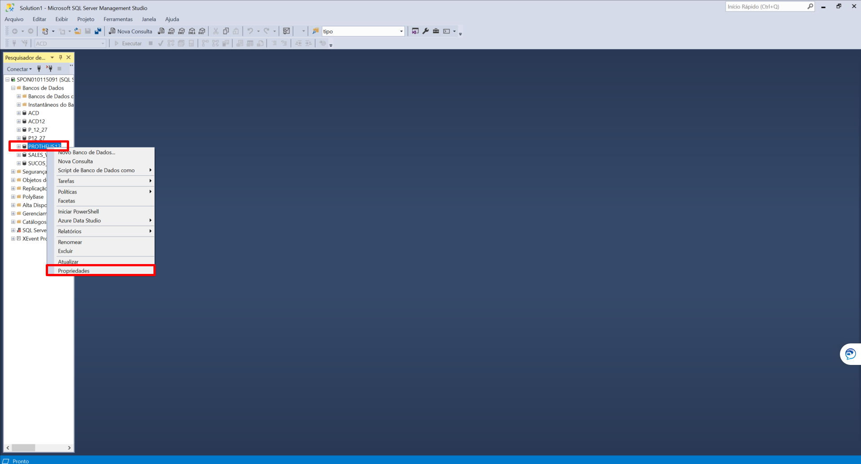Expand the ACD database node
Image resolution: width=861 pixels, height=464 pixels.
coord(19,113)
